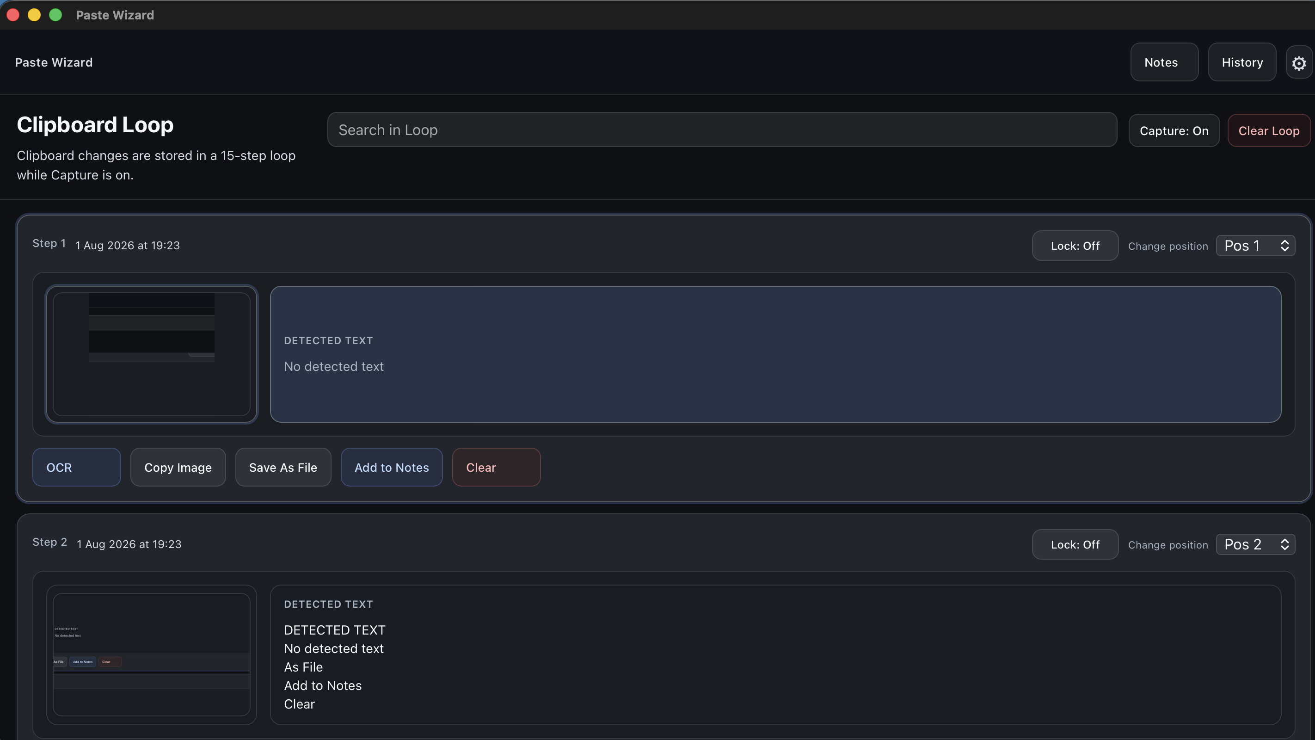
Task: Click 'Add to Notes' line in Step 2 detected text
Action: 323,686
